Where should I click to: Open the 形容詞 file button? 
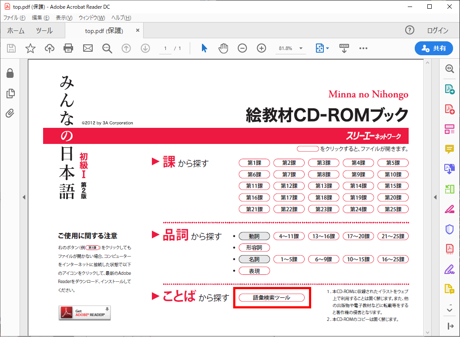click(x=254, y=247)
